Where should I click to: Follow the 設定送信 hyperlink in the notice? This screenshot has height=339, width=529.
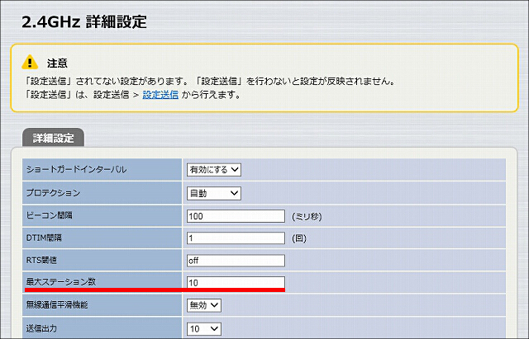click(x=160, y=95)
